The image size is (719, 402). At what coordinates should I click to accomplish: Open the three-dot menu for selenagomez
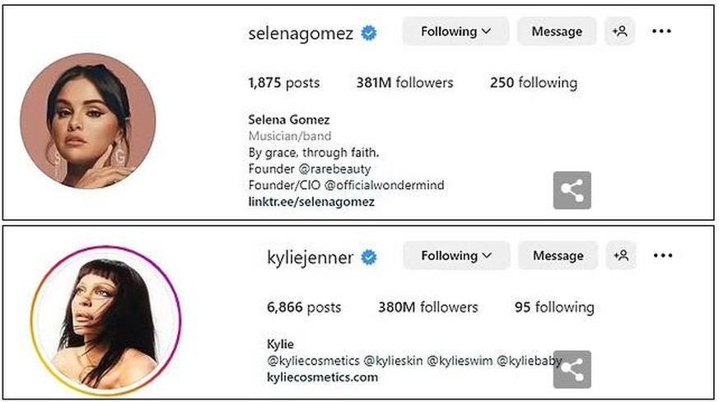coord(662,32)
